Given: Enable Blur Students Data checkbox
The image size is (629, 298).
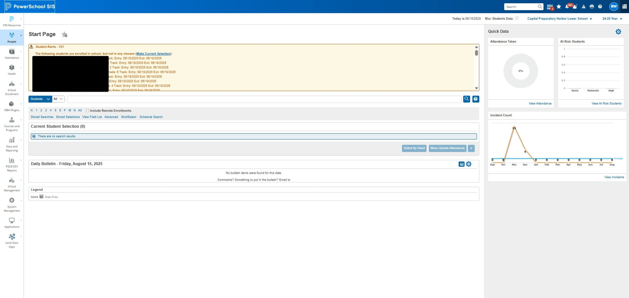Looking at the screenshot, I should coord(517,18).
